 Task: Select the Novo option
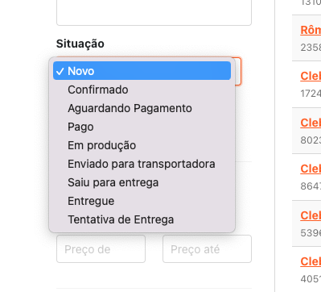pyautogui.click(x=142, y=71)
